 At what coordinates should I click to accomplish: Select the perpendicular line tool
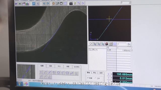[x=76, y=73]
